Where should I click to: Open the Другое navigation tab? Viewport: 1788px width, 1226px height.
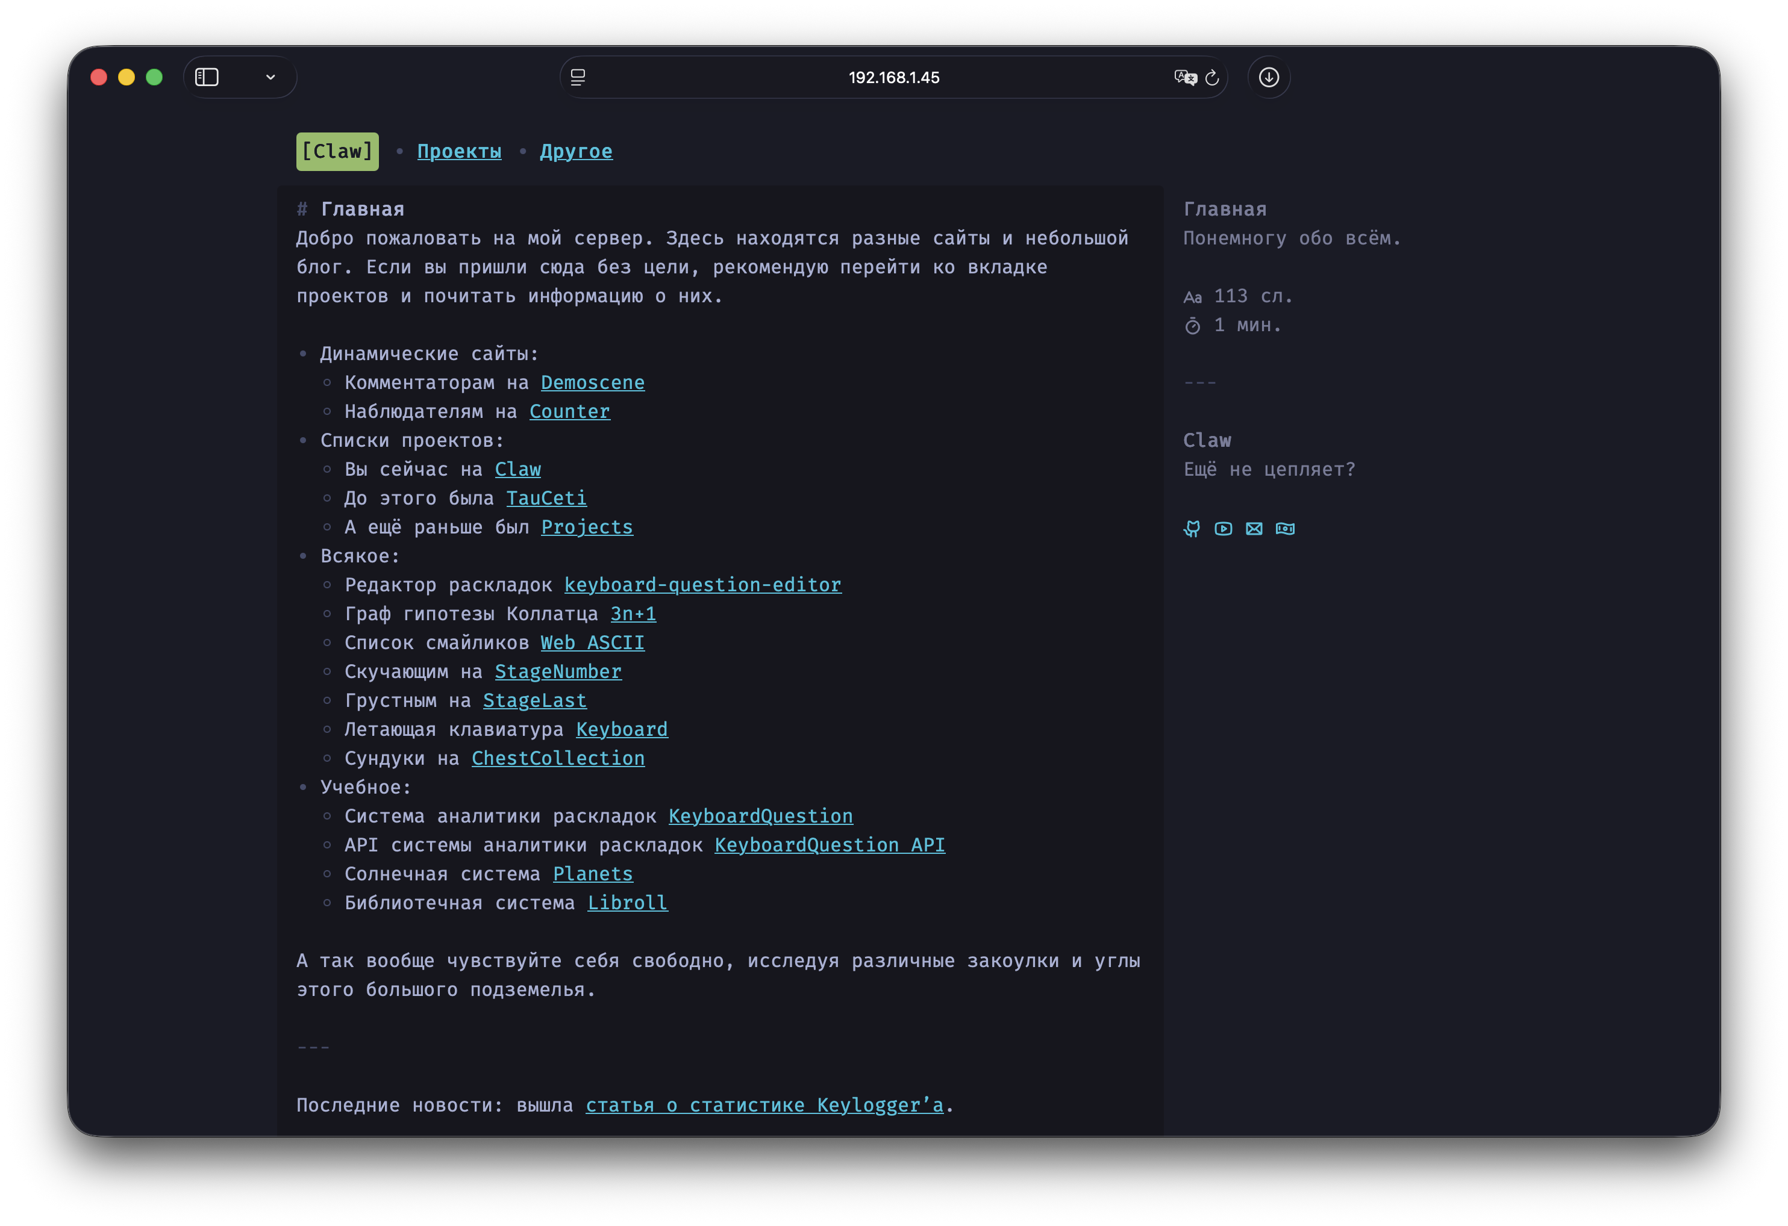click(577, 152)
